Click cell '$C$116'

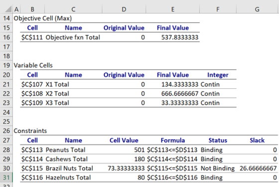32,178
